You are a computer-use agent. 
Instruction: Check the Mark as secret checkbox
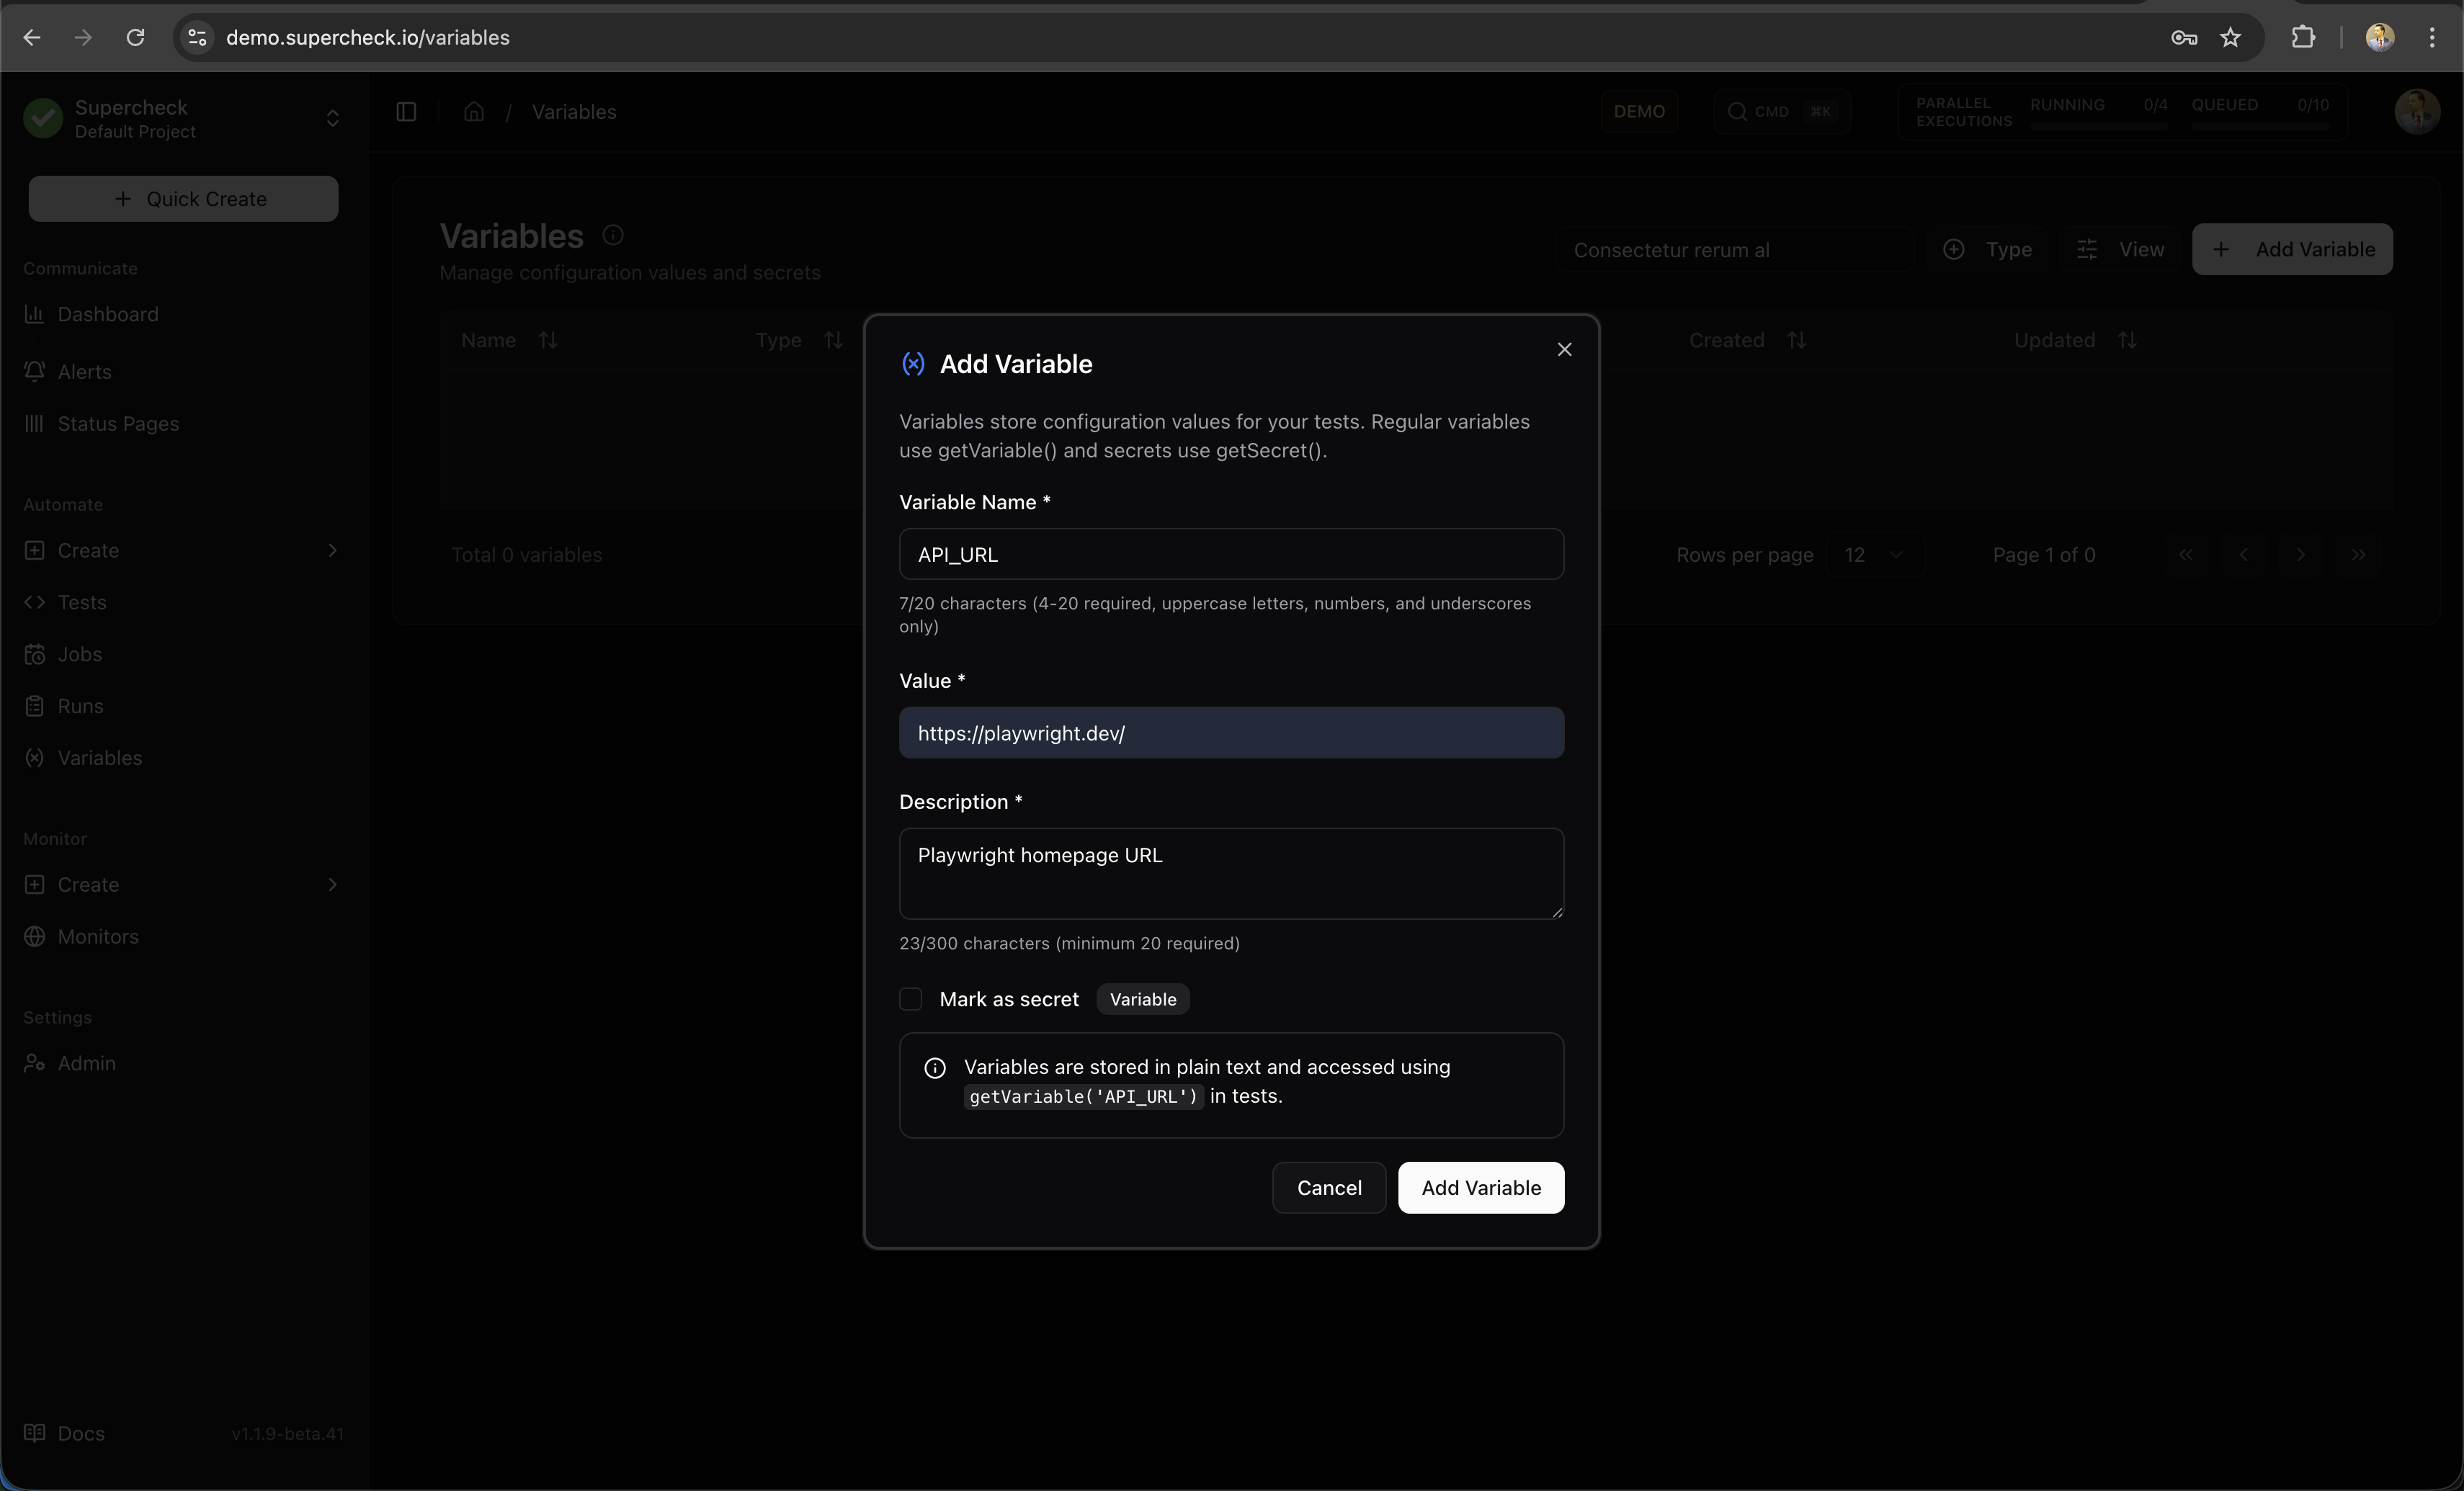click(x=910, y=999)
